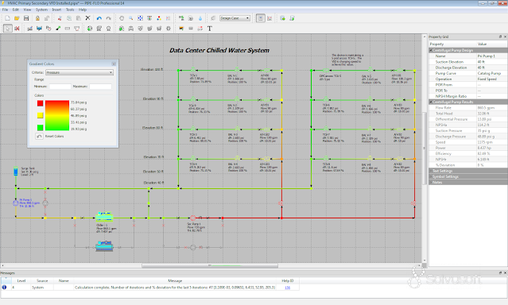This screenshot has width=508, height=305.
Task: Select the green pump tool icon
Action: pos(90,29)
